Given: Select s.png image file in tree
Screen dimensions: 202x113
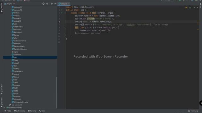Looking at the screenshot, I should click(15, 52).
